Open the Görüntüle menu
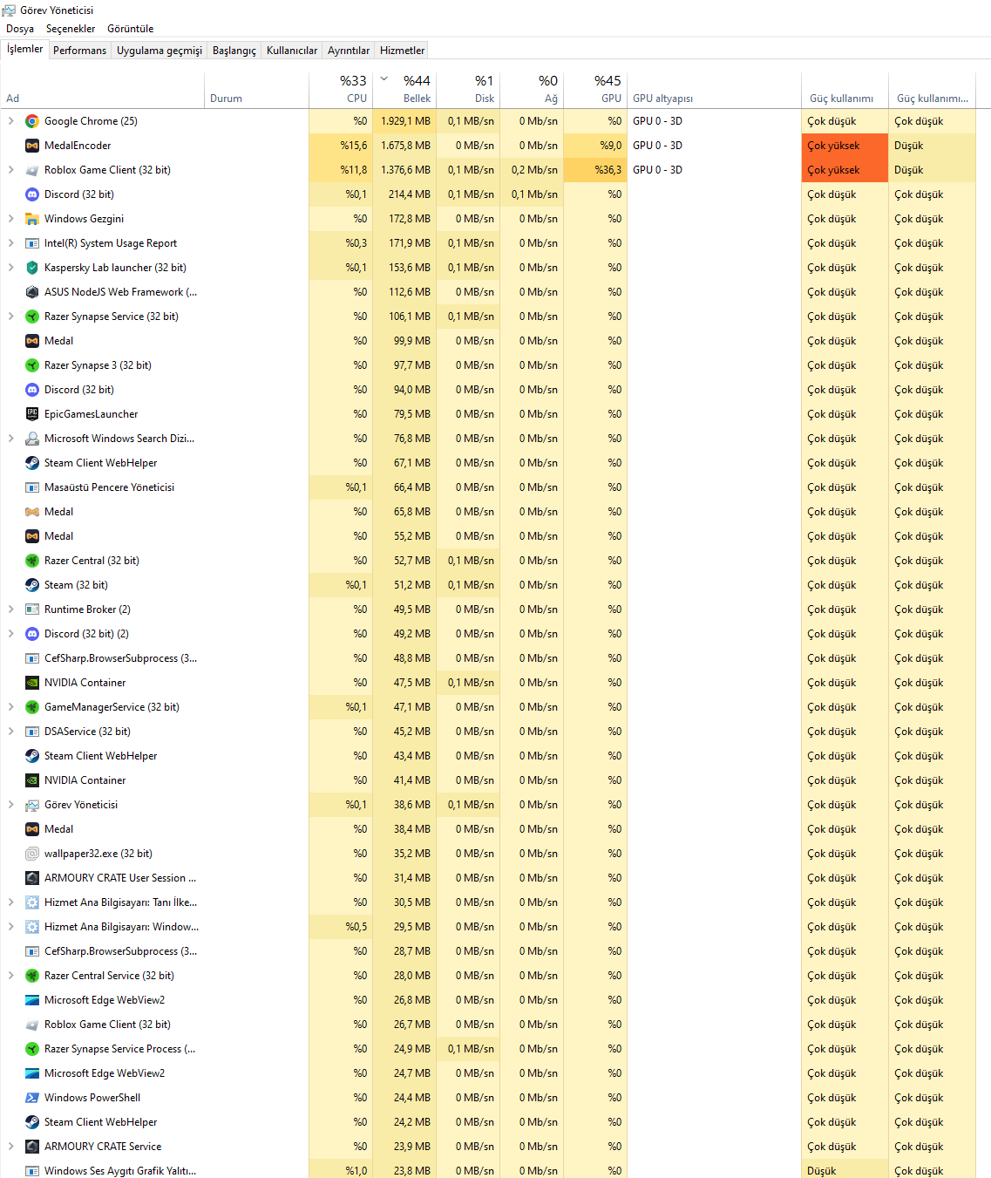This screenshot has width=991, height=1178. point(131,29)
